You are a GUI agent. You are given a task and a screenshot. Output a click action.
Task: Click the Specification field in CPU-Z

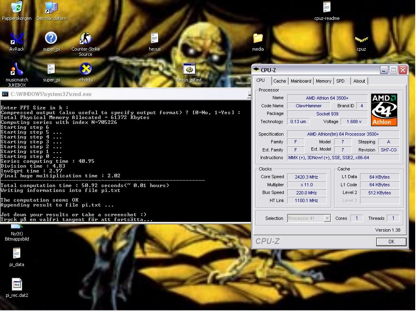[343, 134]
